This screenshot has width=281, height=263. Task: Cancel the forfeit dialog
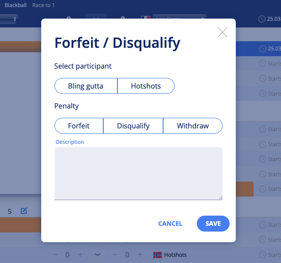170,224
